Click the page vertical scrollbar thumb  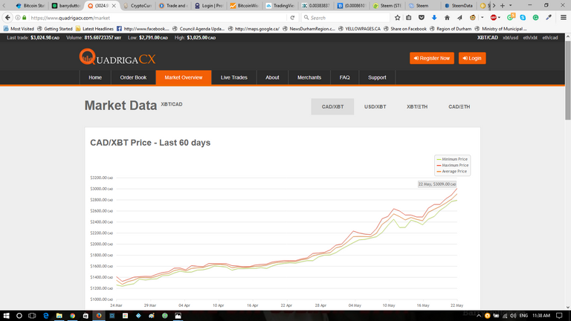(x=568, y=80)
